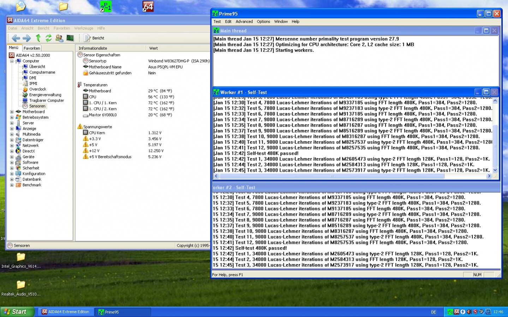Open the Werkzeuge menu in AIDA64
Screen dimensions: 508x317
(x=84, y=28)
